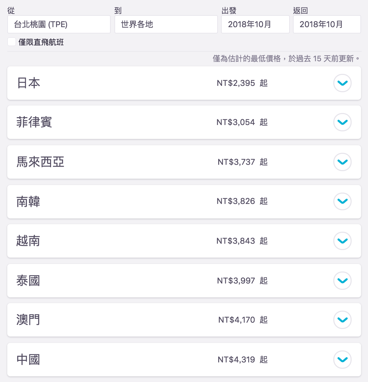Expand the 越南 row chevron
The image size is (368, 382).
click(342, 241)
